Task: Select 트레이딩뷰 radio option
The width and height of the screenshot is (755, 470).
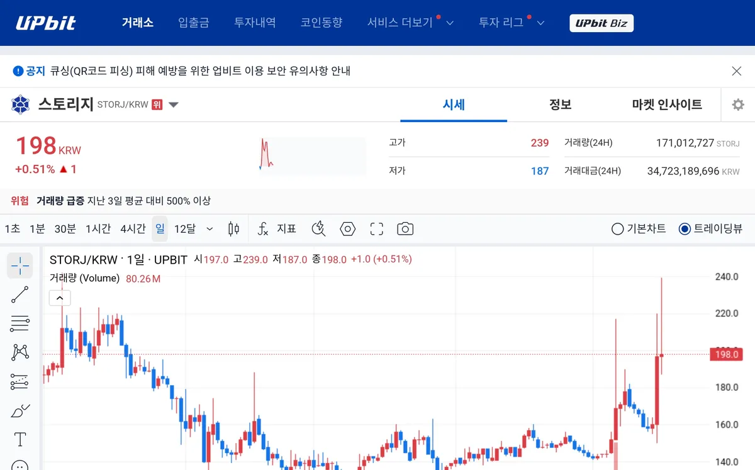Action: pyautogui.click(x=711, y=229)
